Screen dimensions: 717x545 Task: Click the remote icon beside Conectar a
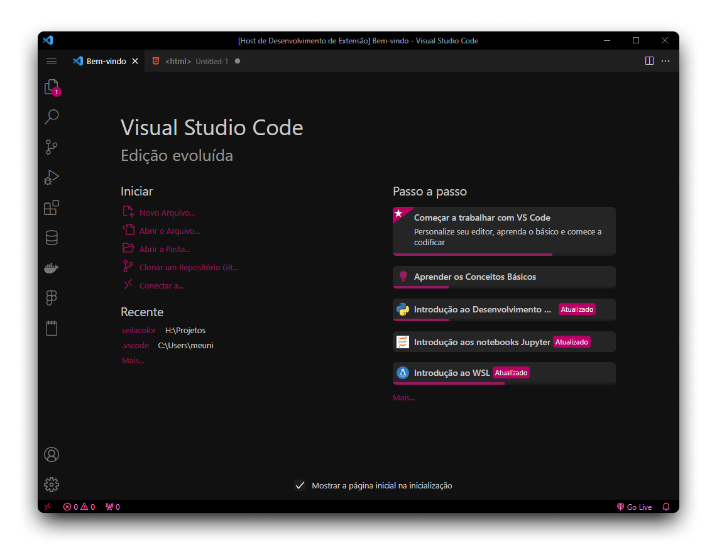pyautogui.click(x=128, y=284)
